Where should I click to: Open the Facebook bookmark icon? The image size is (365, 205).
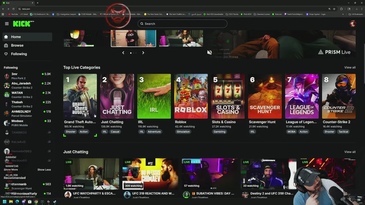pyautogui.click(x=53, y=14)
